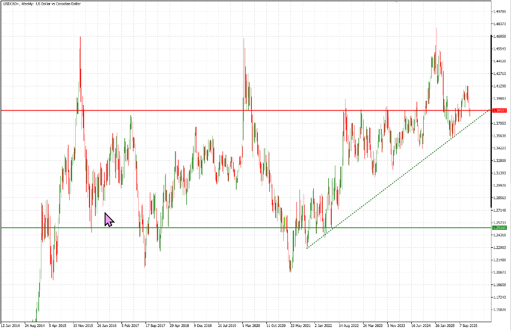Click the 1 Mar 2020 date label
The height and width of the screenshot is (330, 511).
pos(251,325)
